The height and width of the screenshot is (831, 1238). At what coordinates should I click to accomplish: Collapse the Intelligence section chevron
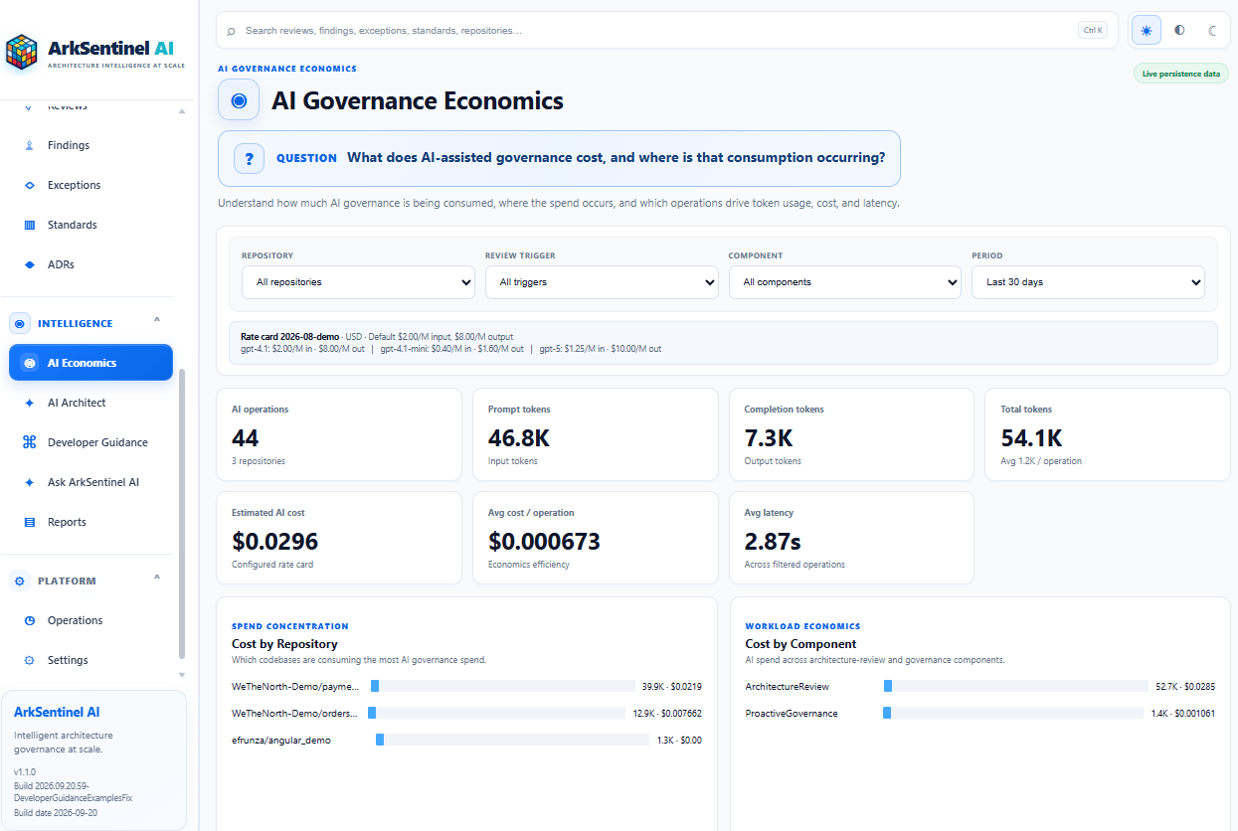(156, 320)
